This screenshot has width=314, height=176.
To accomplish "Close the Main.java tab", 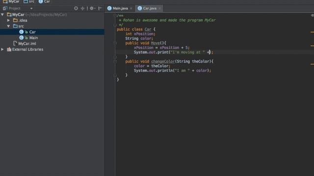I will pos(131,8).
